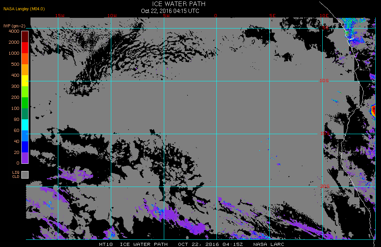Select the orange-red 500–1000 legend swatch
The width and height of the screenshot is (381, 247).
(25, 59)
